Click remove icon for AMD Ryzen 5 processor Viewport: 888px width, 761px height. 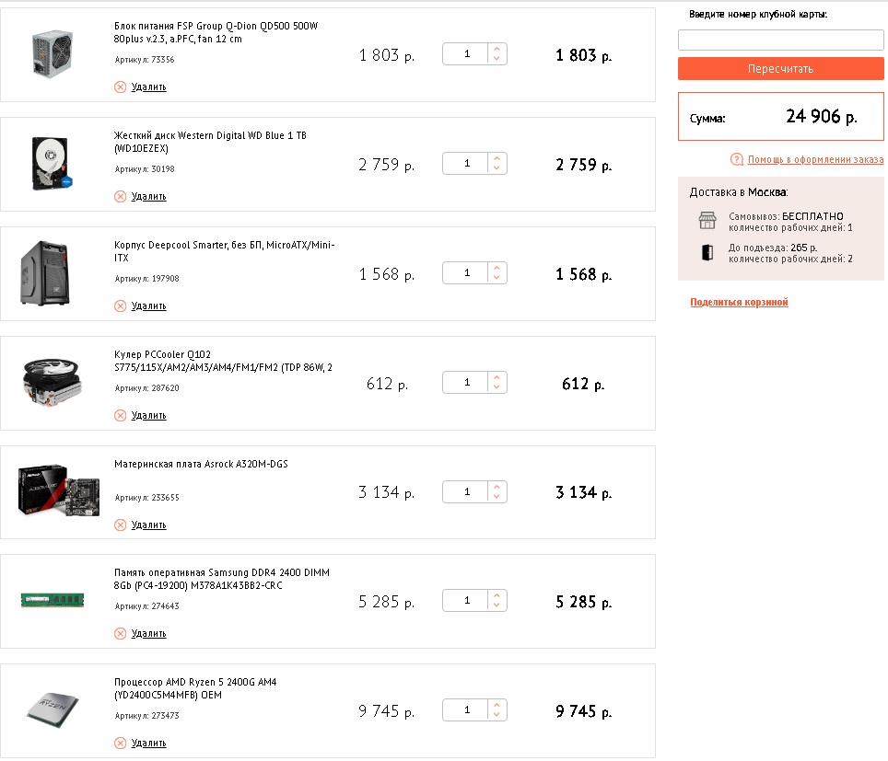(x=120, y=743)
